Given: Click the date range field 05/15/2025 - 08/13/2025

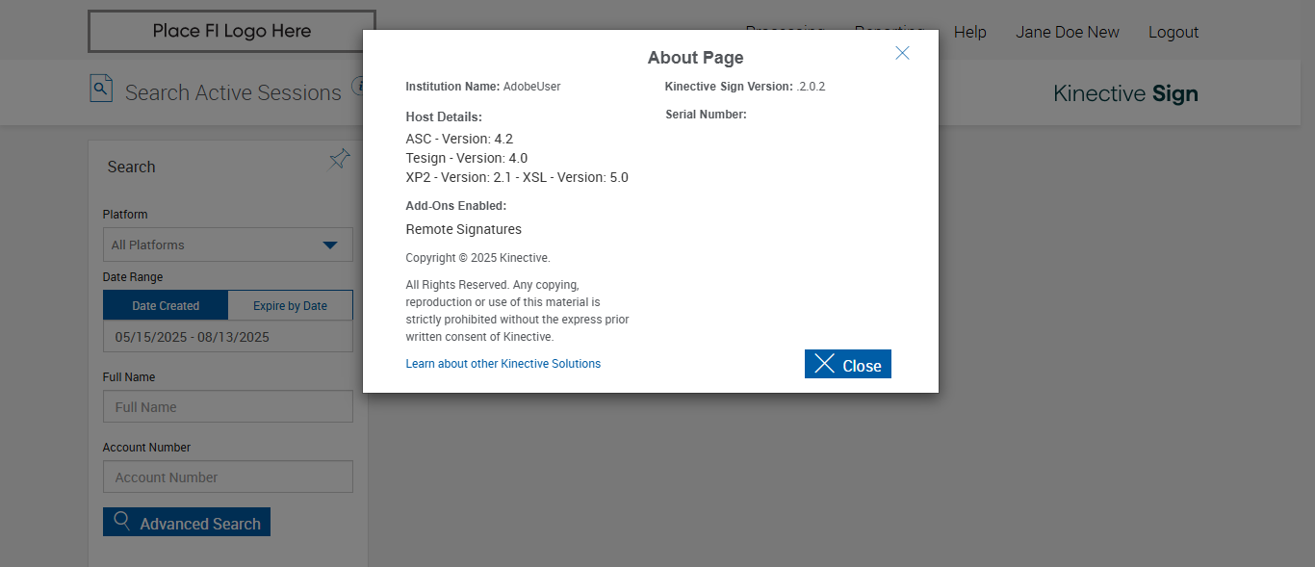Looking at the screenshot, I should point(228,337).
